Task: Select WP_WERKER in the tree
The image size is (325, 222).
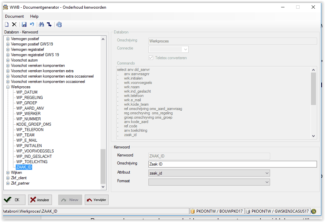Action: tap(28, 114)
